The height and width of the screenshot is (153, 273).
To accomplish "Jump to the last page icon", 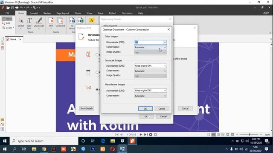I will point(145,134).
